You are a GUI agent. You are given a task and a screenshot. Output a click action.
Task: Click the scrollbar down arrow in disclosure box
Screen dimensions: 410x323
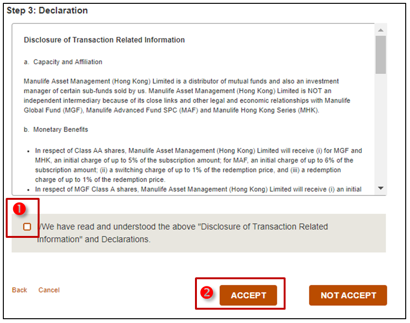click(380, 188)
